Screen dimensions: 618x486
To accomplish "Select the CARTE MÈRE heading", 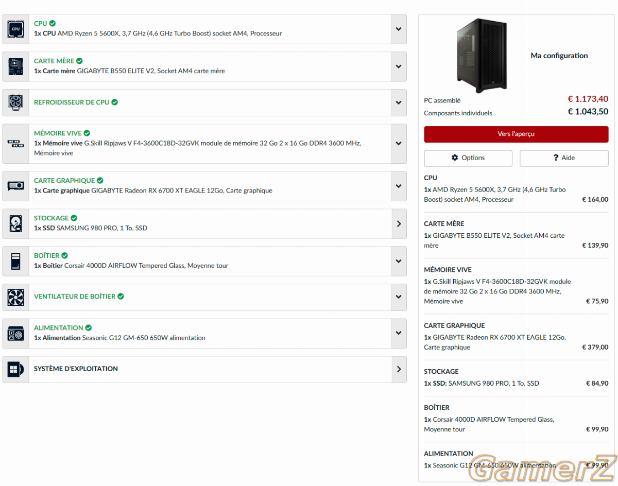I will (x=54, y=61).
